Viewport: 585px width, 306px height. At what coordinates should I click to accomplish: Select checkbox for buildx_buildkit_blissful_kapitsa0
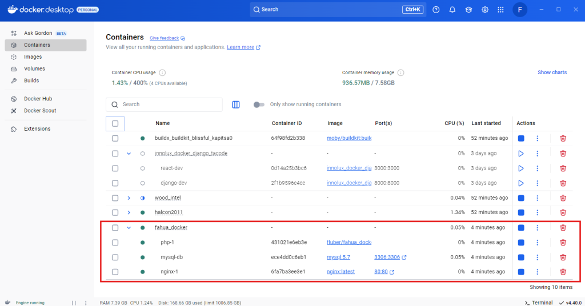(x=115, y=138)
